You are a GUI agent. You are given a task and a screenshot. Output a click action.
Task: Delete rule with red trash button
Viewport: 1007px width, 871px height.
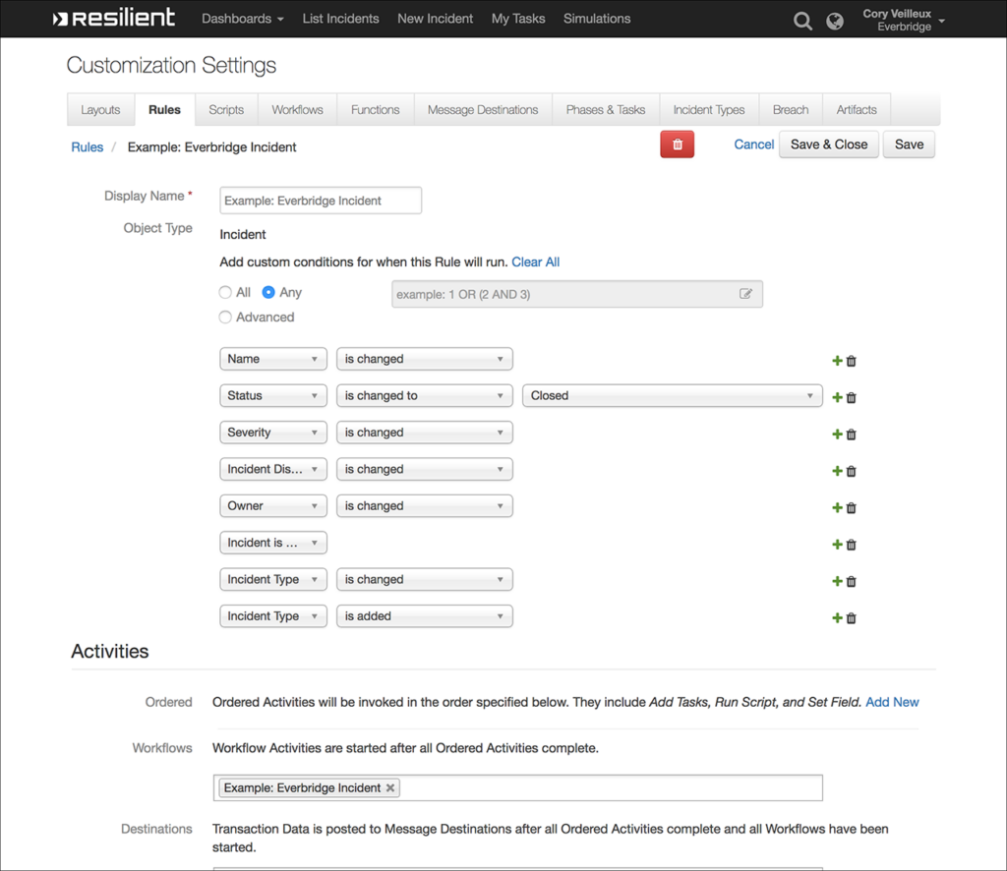click(677, 145)
